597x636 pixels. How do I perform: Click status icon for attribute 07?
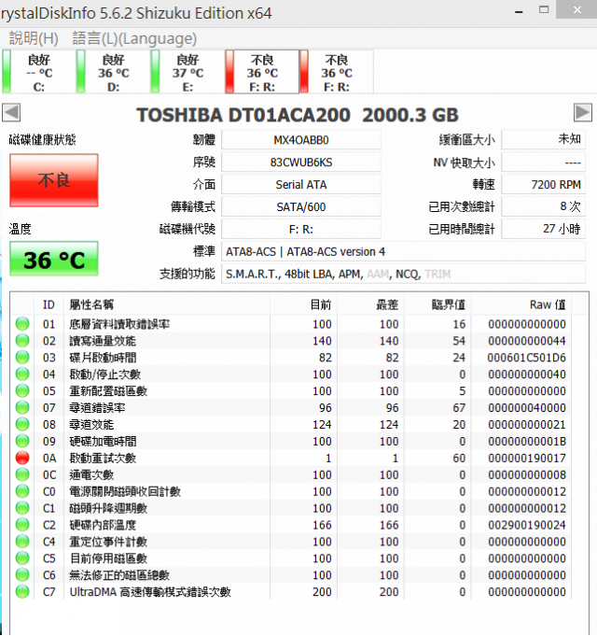[x=22, y=407]
